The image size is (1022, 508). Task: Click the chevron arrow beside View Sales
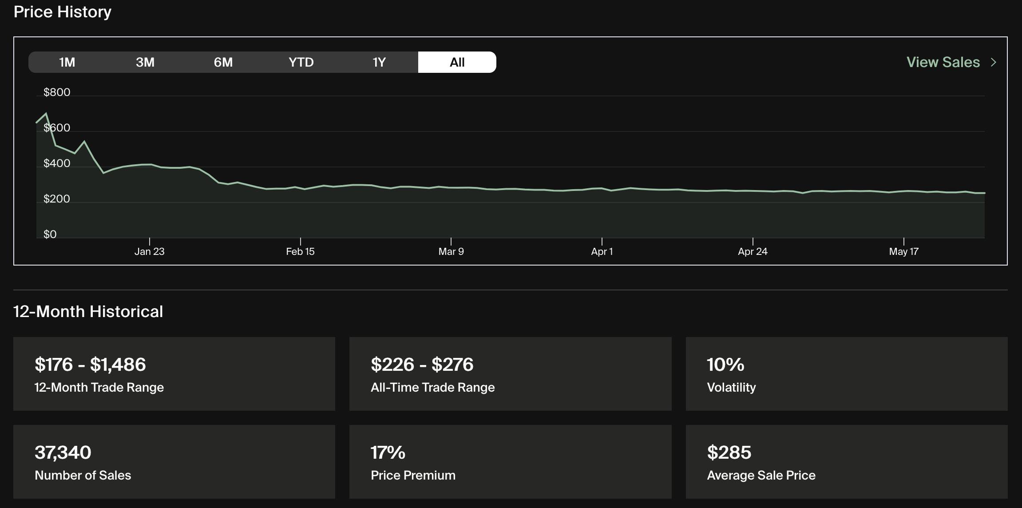pyautogui.click(x=994, y=62)
